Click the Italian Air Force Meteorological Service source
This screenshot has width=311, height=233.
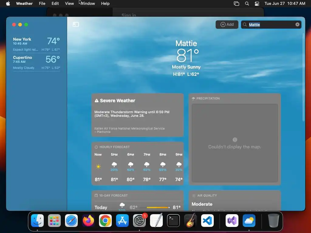[x=129, y=130]
